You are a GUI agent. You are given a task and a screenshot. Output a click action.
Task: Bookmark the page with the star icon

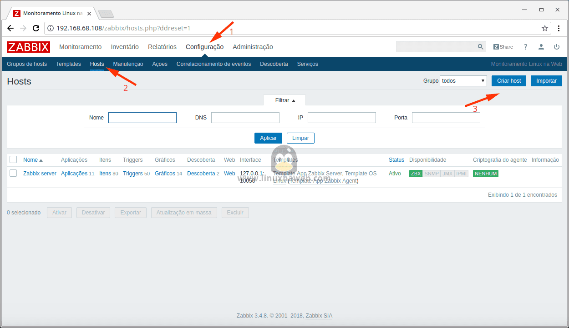coord(545,28)
